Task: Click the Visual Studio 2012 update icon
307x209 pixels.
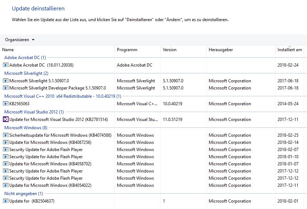Action: [5, 120]
